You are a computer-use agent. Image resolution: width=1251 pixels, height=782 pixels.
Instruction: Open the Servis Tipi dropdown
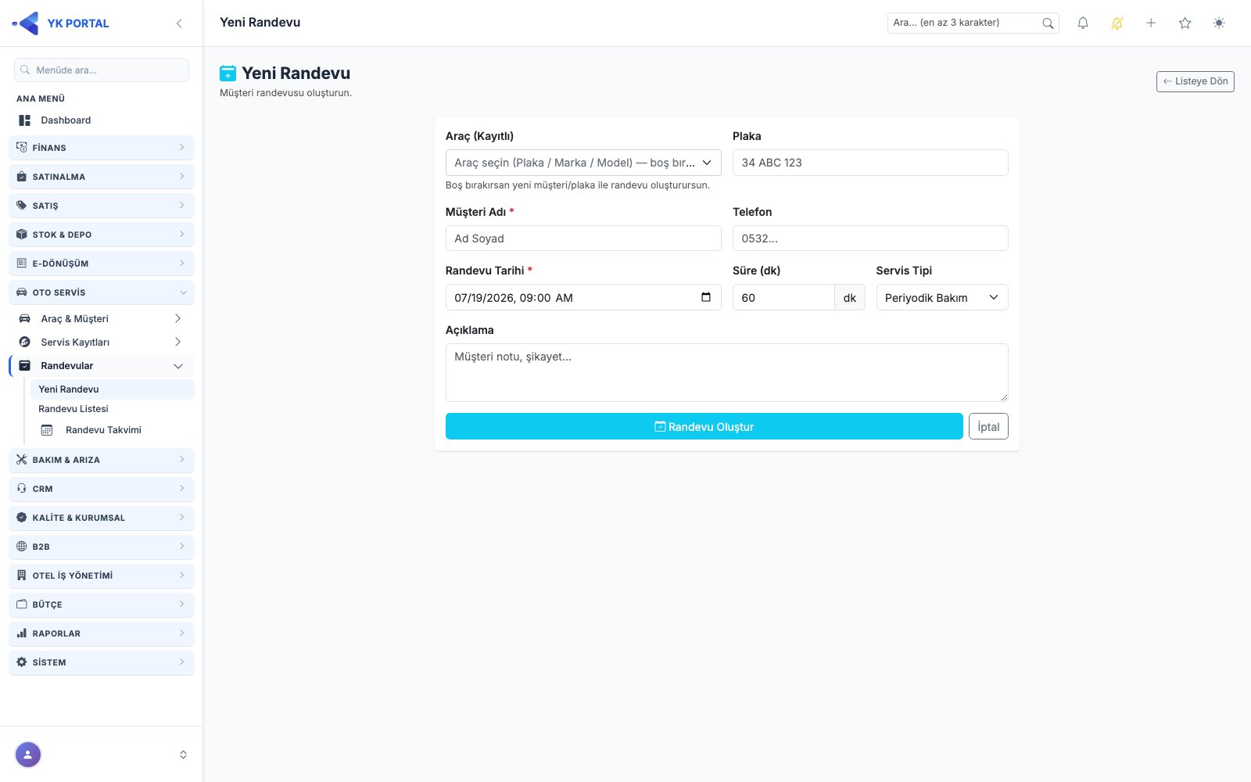(x=942, y=297)
